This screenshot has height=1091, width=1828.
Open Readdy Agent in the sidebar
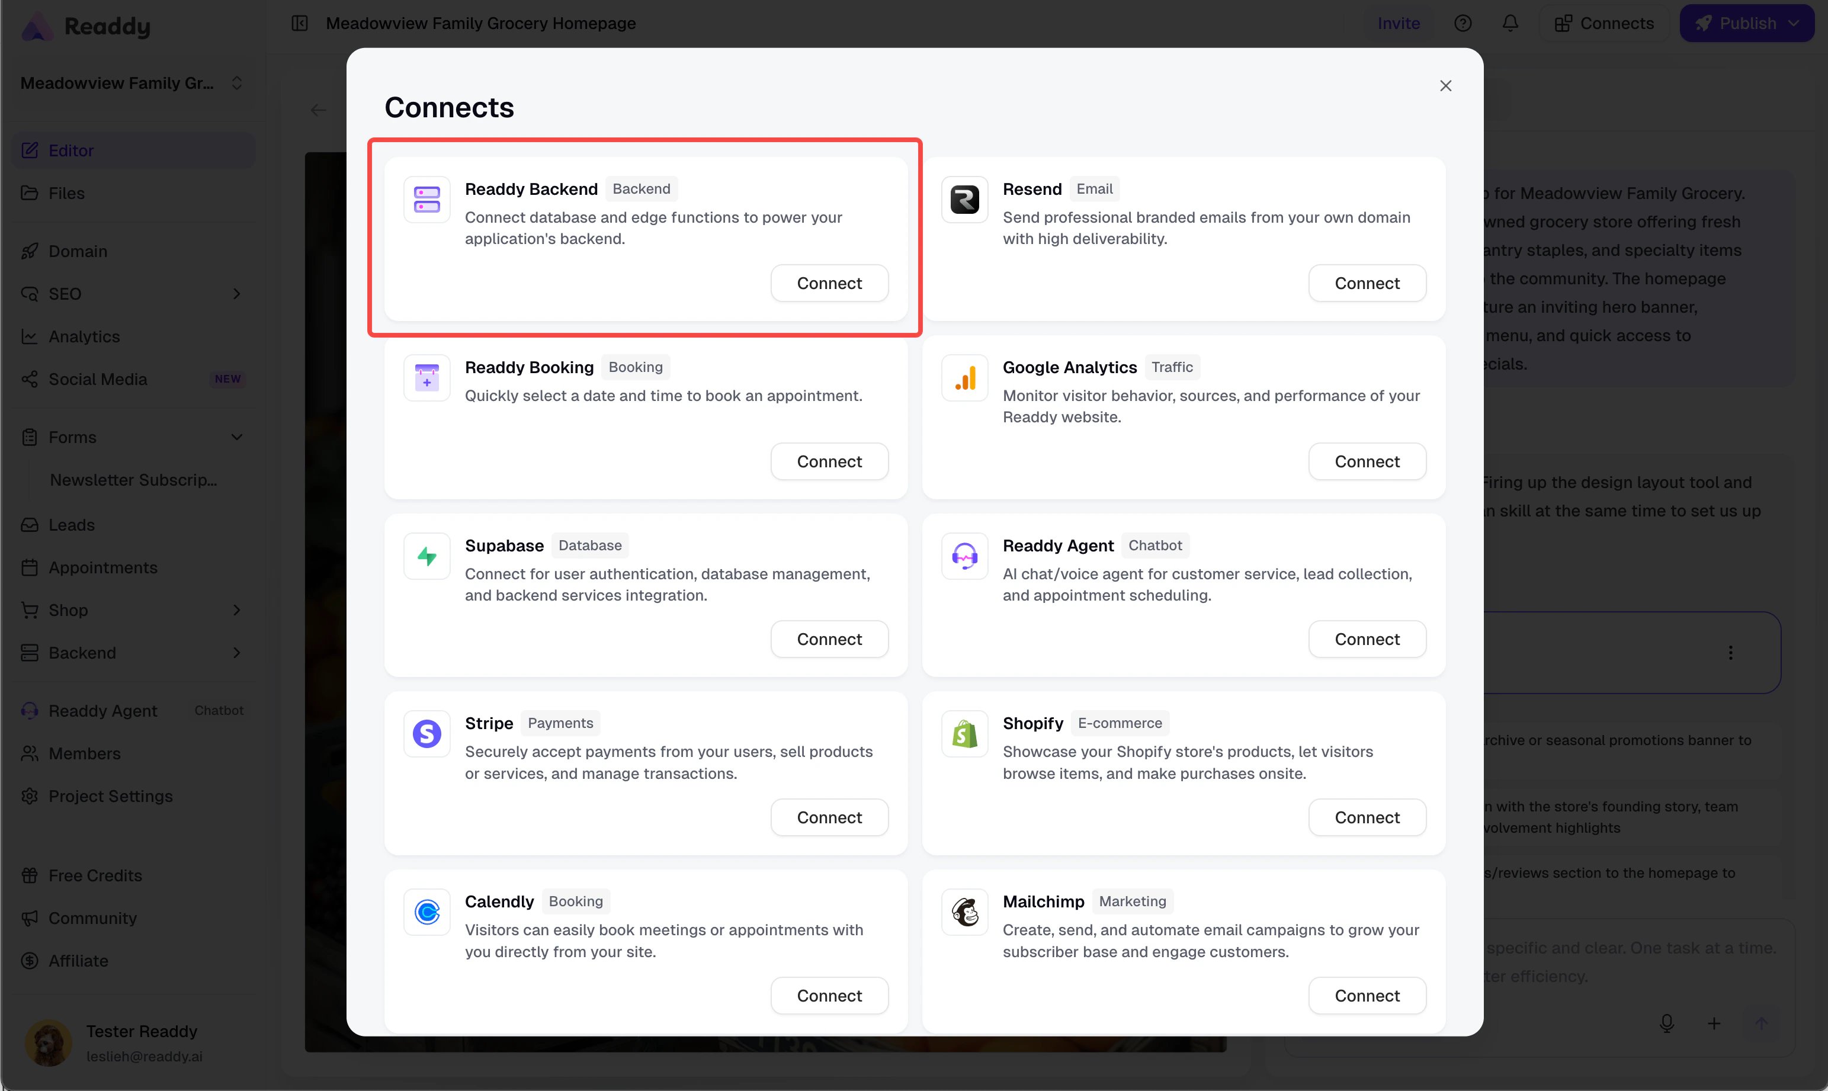click(x=134, y=711)
